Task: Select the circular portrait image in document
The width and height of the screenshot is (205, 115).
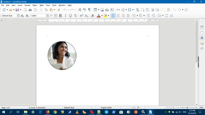Action: (62, 56)
